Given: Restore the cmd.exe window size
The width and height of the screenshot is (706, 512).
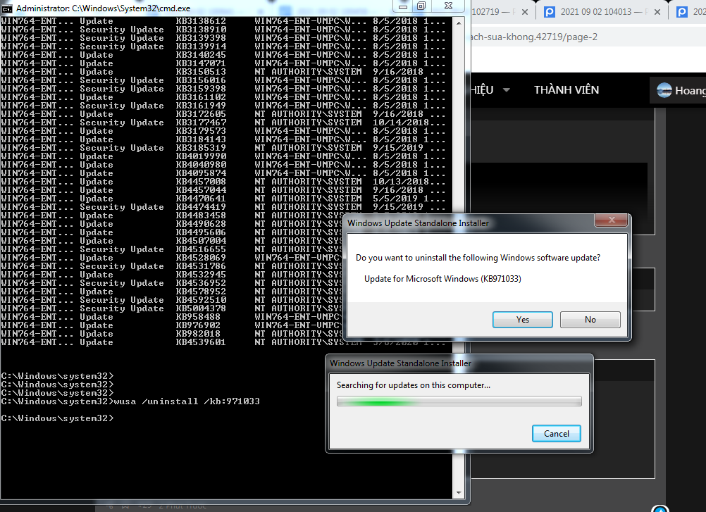Looking at the screenshot, I should click(x=421, y=6).
